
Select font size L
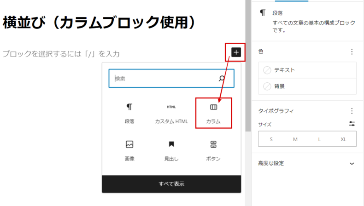(319, 139)
